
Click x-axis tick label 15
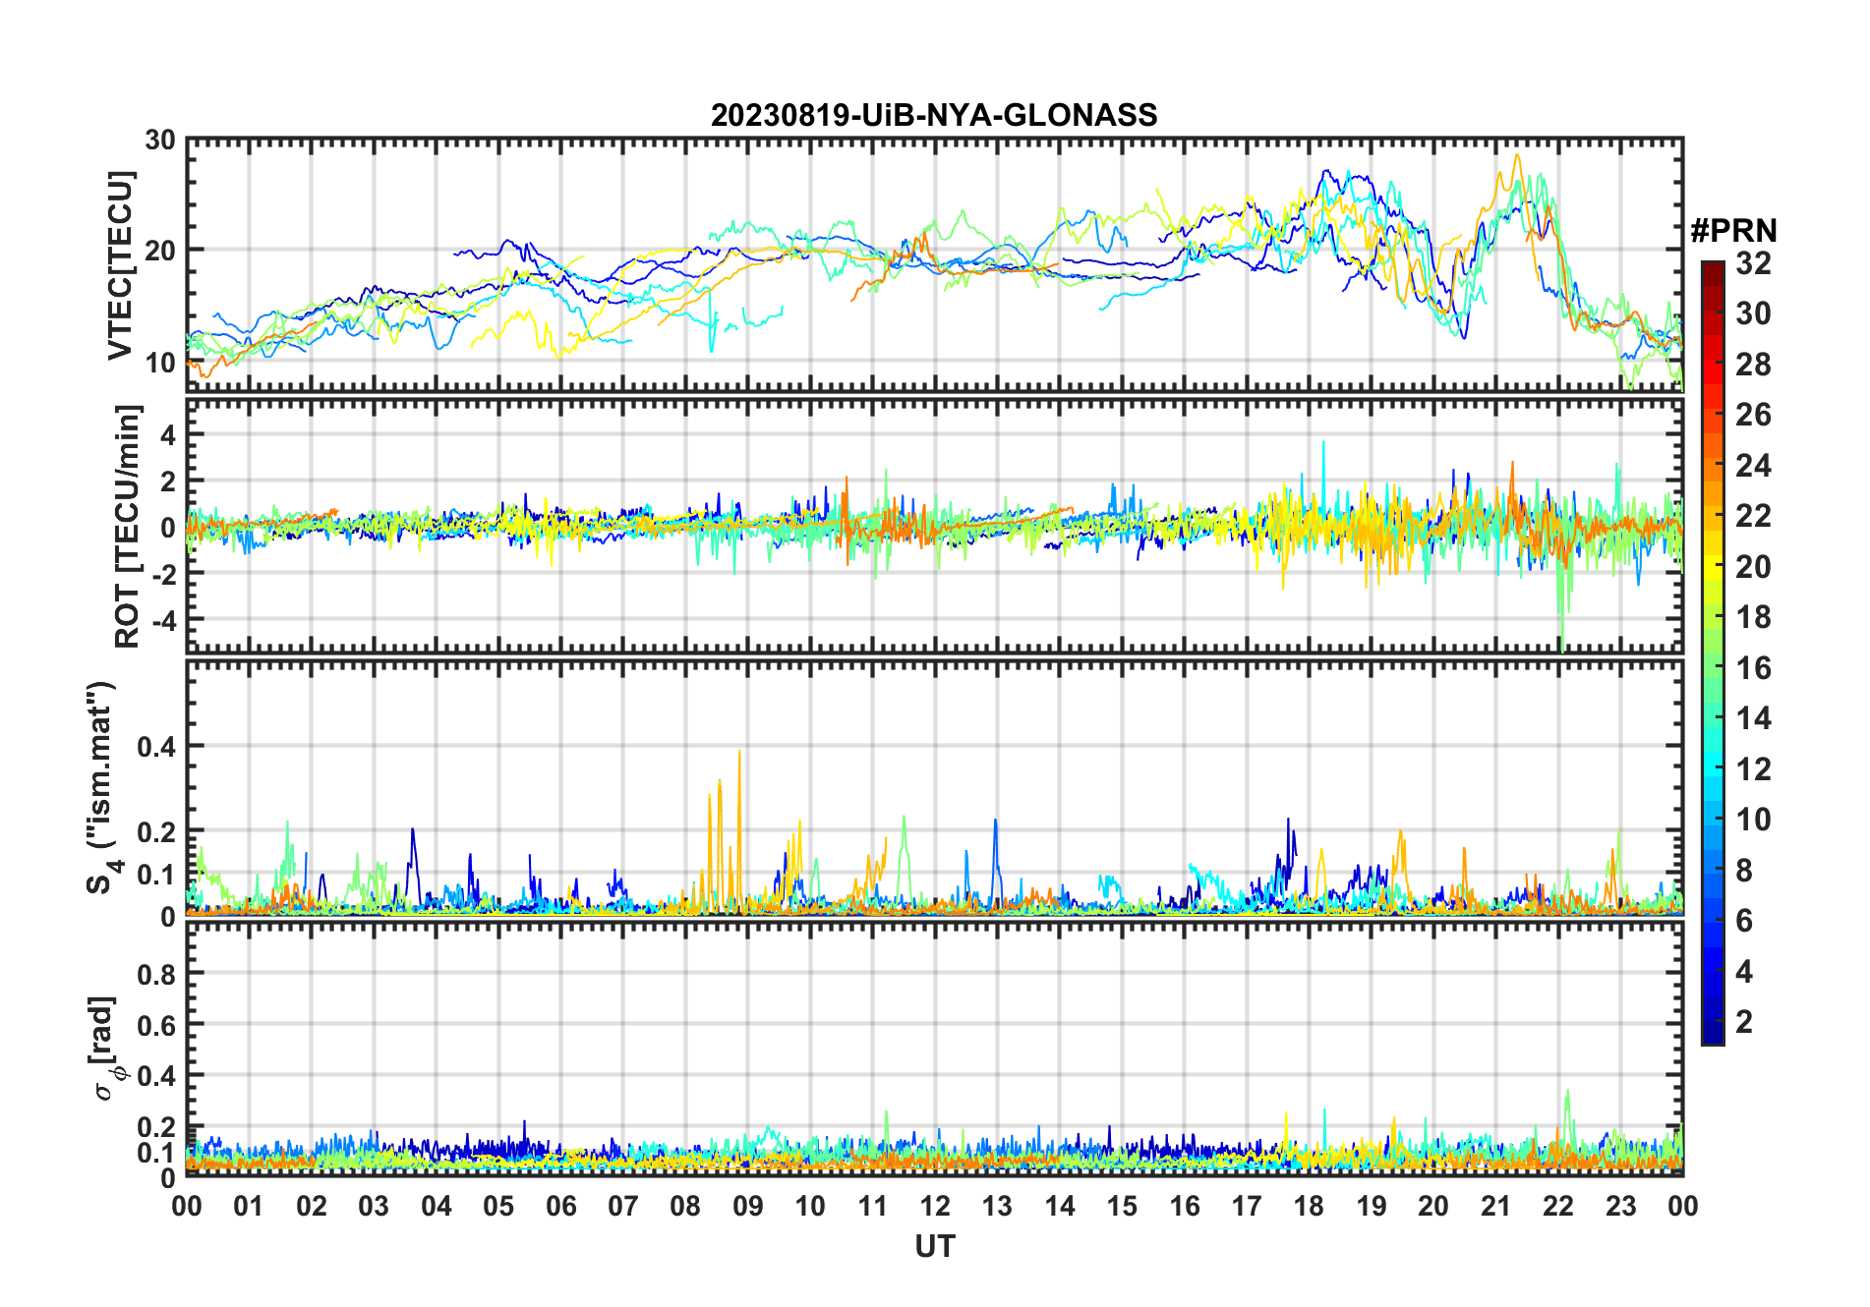[1122, 1206]
